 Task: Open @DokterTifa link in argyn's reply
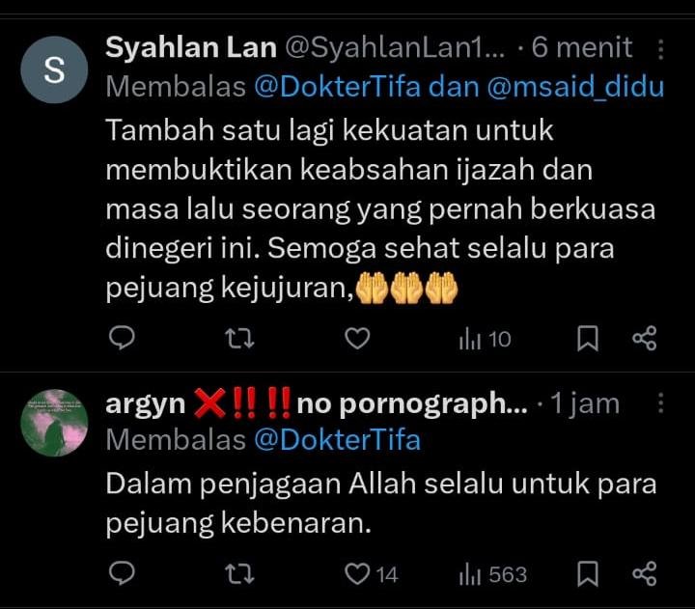point(337,440)
